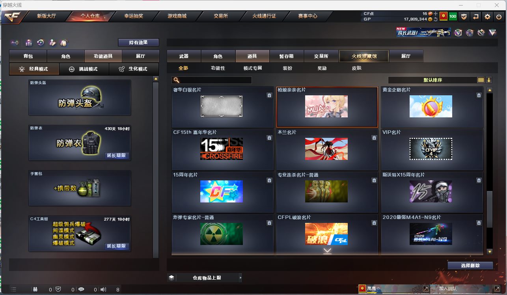Open the ranking podium icon
The width and height of the screenshot is (507, 295).
pyautogui.click(x=29, y=43)
